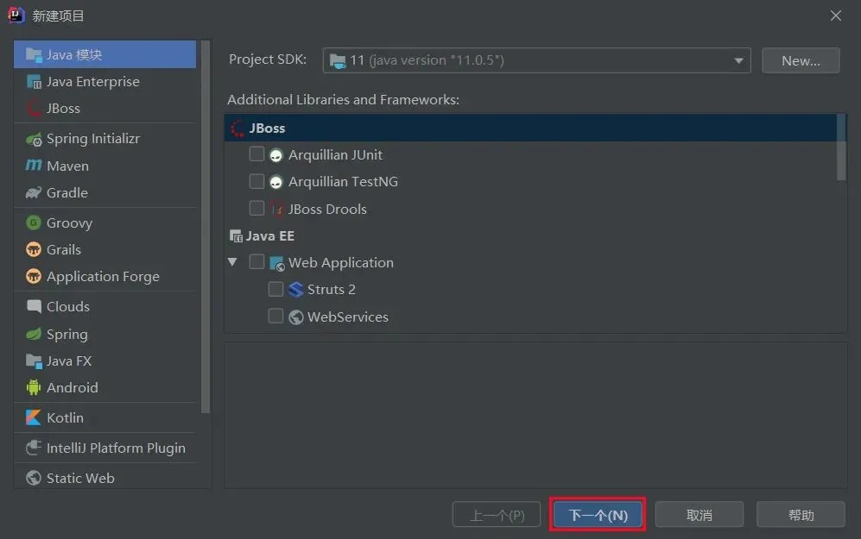Click the Struts 2 icon
Image resolution: width=861 pixels, height=539 pixels.
[296, 290]
